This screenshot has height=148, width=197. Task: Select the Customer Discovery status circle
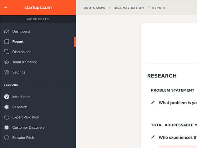pos(7,128)
